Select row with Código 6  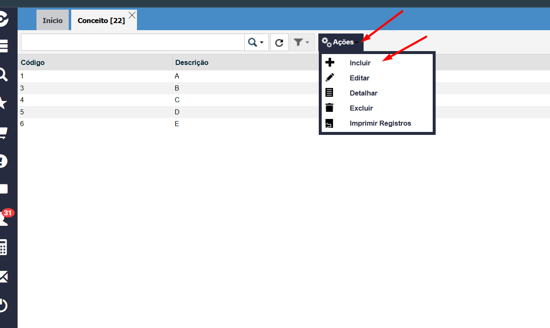(284, 124)
